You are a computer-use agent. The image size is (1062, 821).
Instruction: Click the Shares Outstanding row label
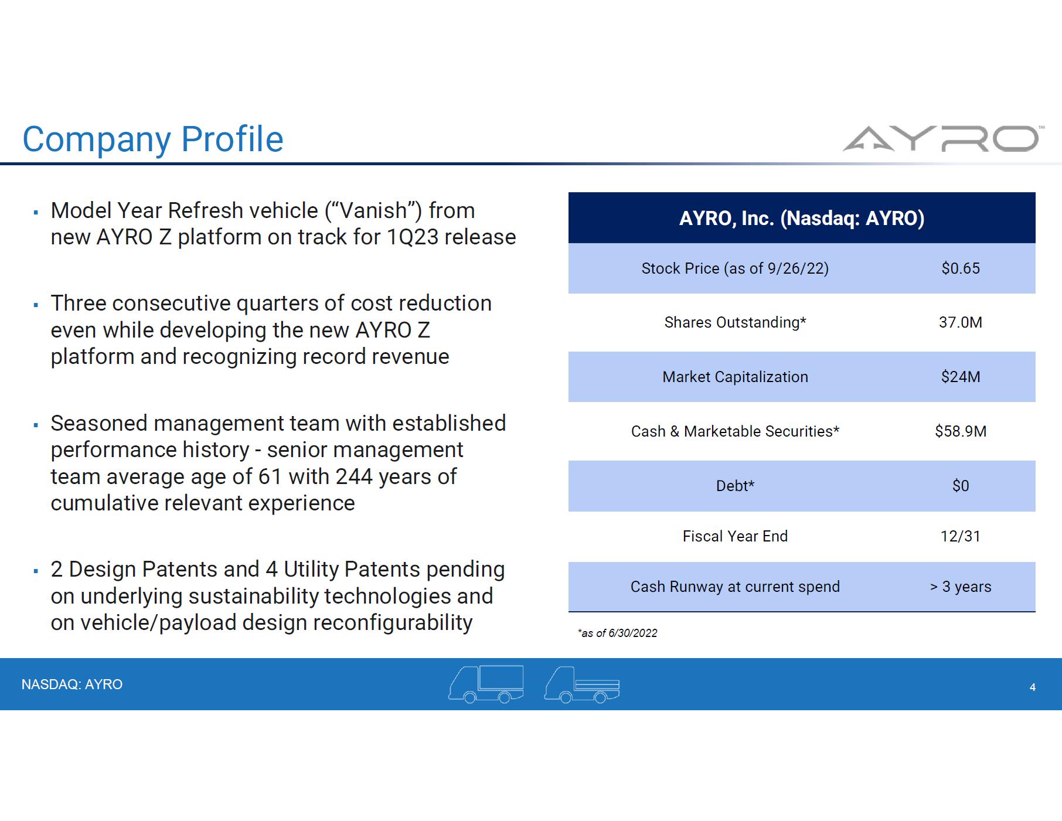[x=734, y=322]
